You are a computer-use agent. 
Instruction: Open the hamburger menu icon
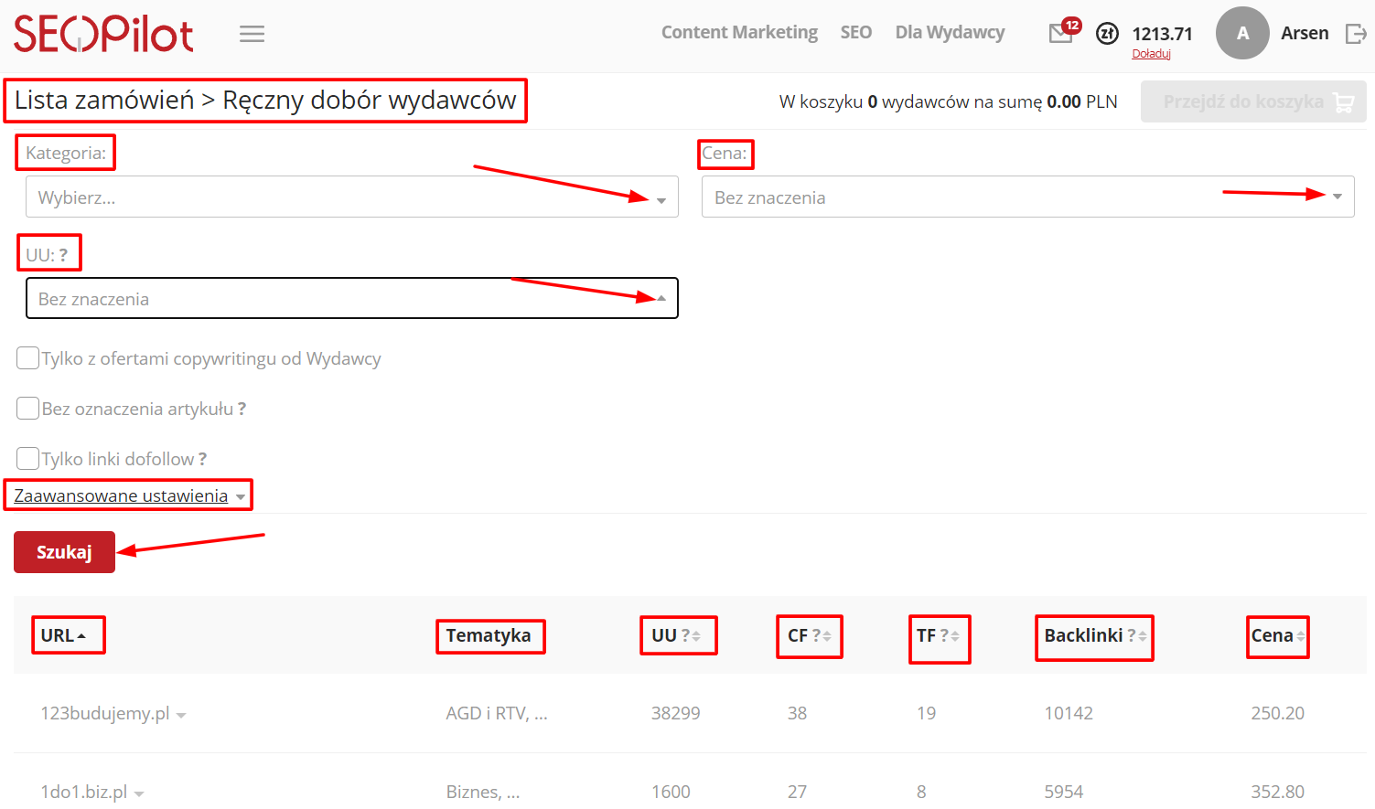[252, 34]
